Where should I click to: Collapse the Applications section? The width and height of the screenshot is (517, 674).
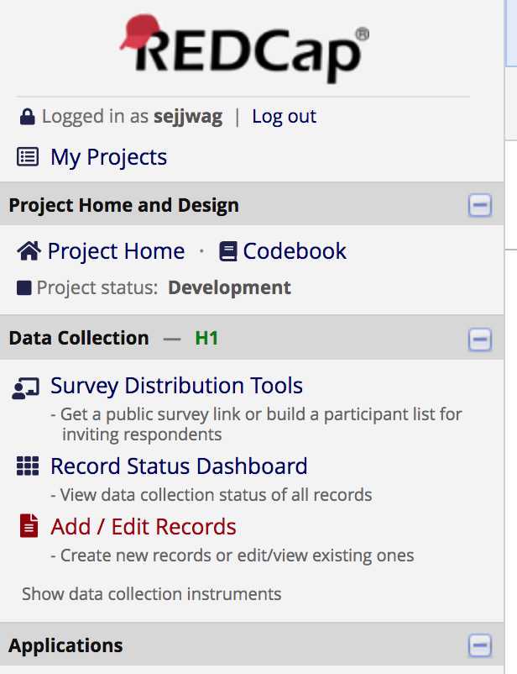click(x=479, y=645)
